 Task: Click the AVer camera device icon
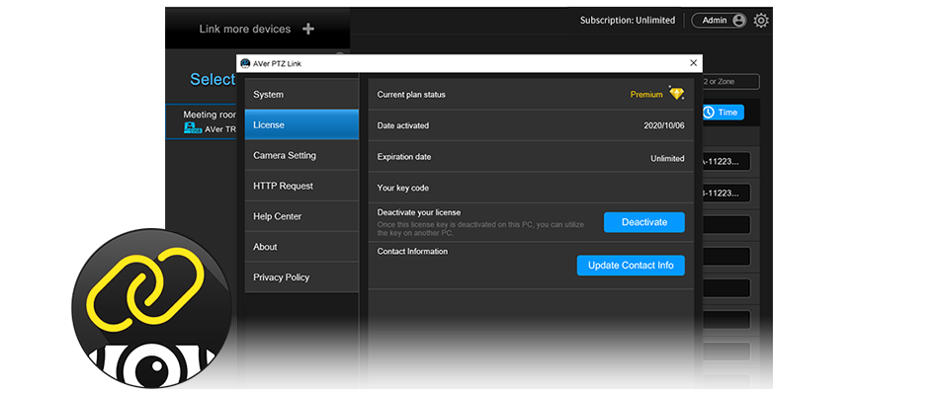192,128
